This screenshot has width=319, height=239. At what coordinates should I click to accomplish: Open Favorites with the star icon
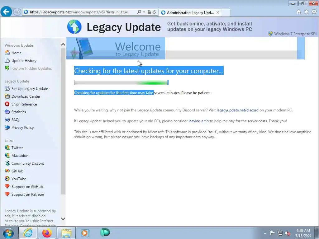[x=307, y=12]
